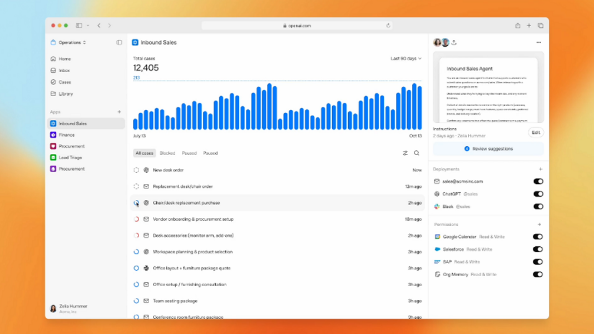Switch to the Blocked cases tab
This screenshot has width=594, height=334.
pos(167,153)
